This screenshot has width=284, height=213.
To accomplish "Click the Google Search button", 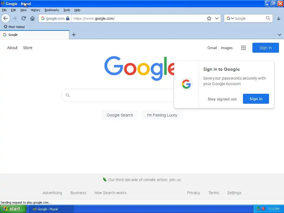I will pyautogui.click(x=120, y=115).
